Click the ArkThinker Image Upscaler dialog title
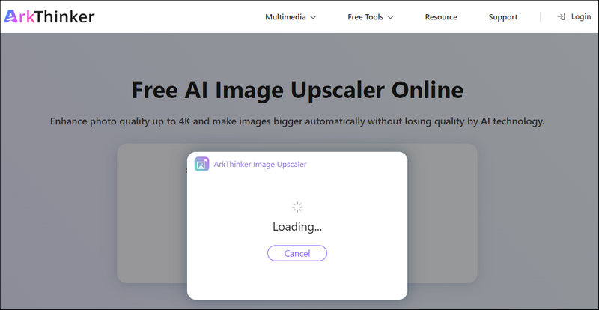Screen dimensions: 599x310 click(260, 165)
